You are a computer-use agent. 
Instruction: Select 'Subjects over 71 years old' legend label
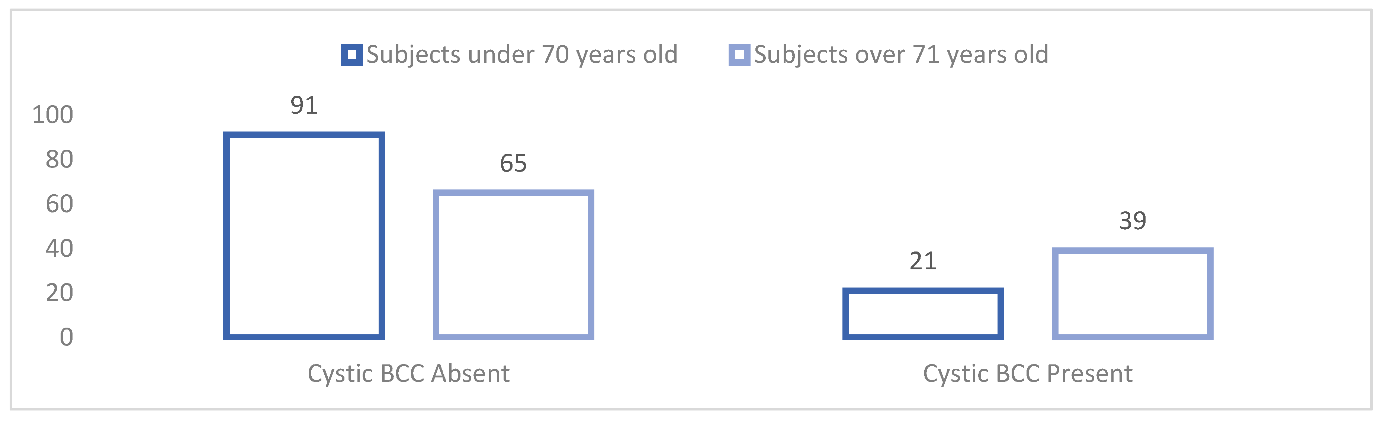[901, 55]
